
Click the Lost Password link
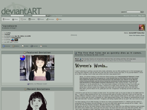click(57, 16)
